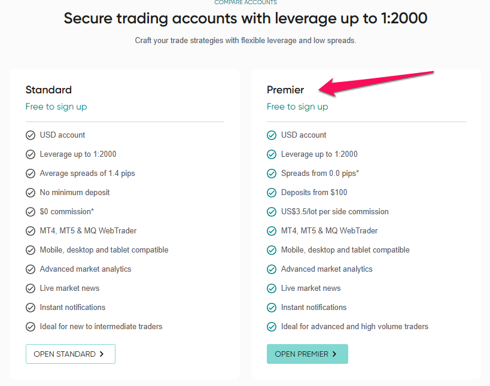Click the checkmark icon next to $0 commission

coord(31,212)
